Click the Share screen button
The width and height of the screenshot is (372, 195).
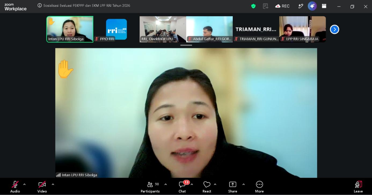pos(232,186)
